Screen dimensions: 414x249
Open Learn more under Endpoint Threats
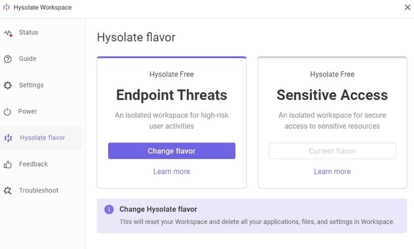coord(172,172)
